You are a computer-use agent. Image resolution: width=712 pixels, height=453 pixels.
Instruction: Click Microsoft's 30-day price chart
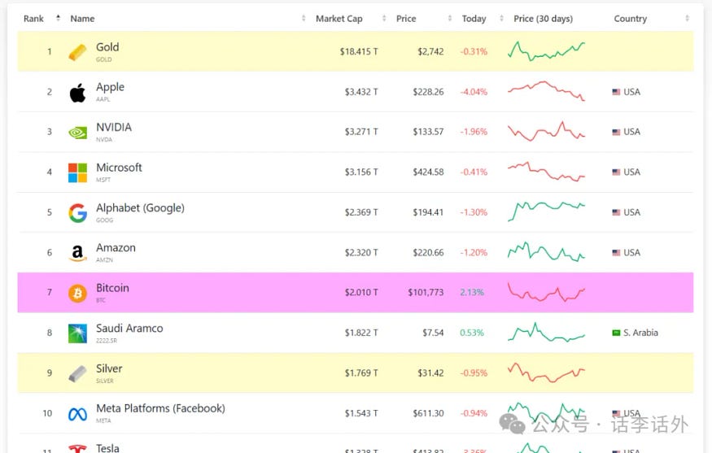pos(546,172)
